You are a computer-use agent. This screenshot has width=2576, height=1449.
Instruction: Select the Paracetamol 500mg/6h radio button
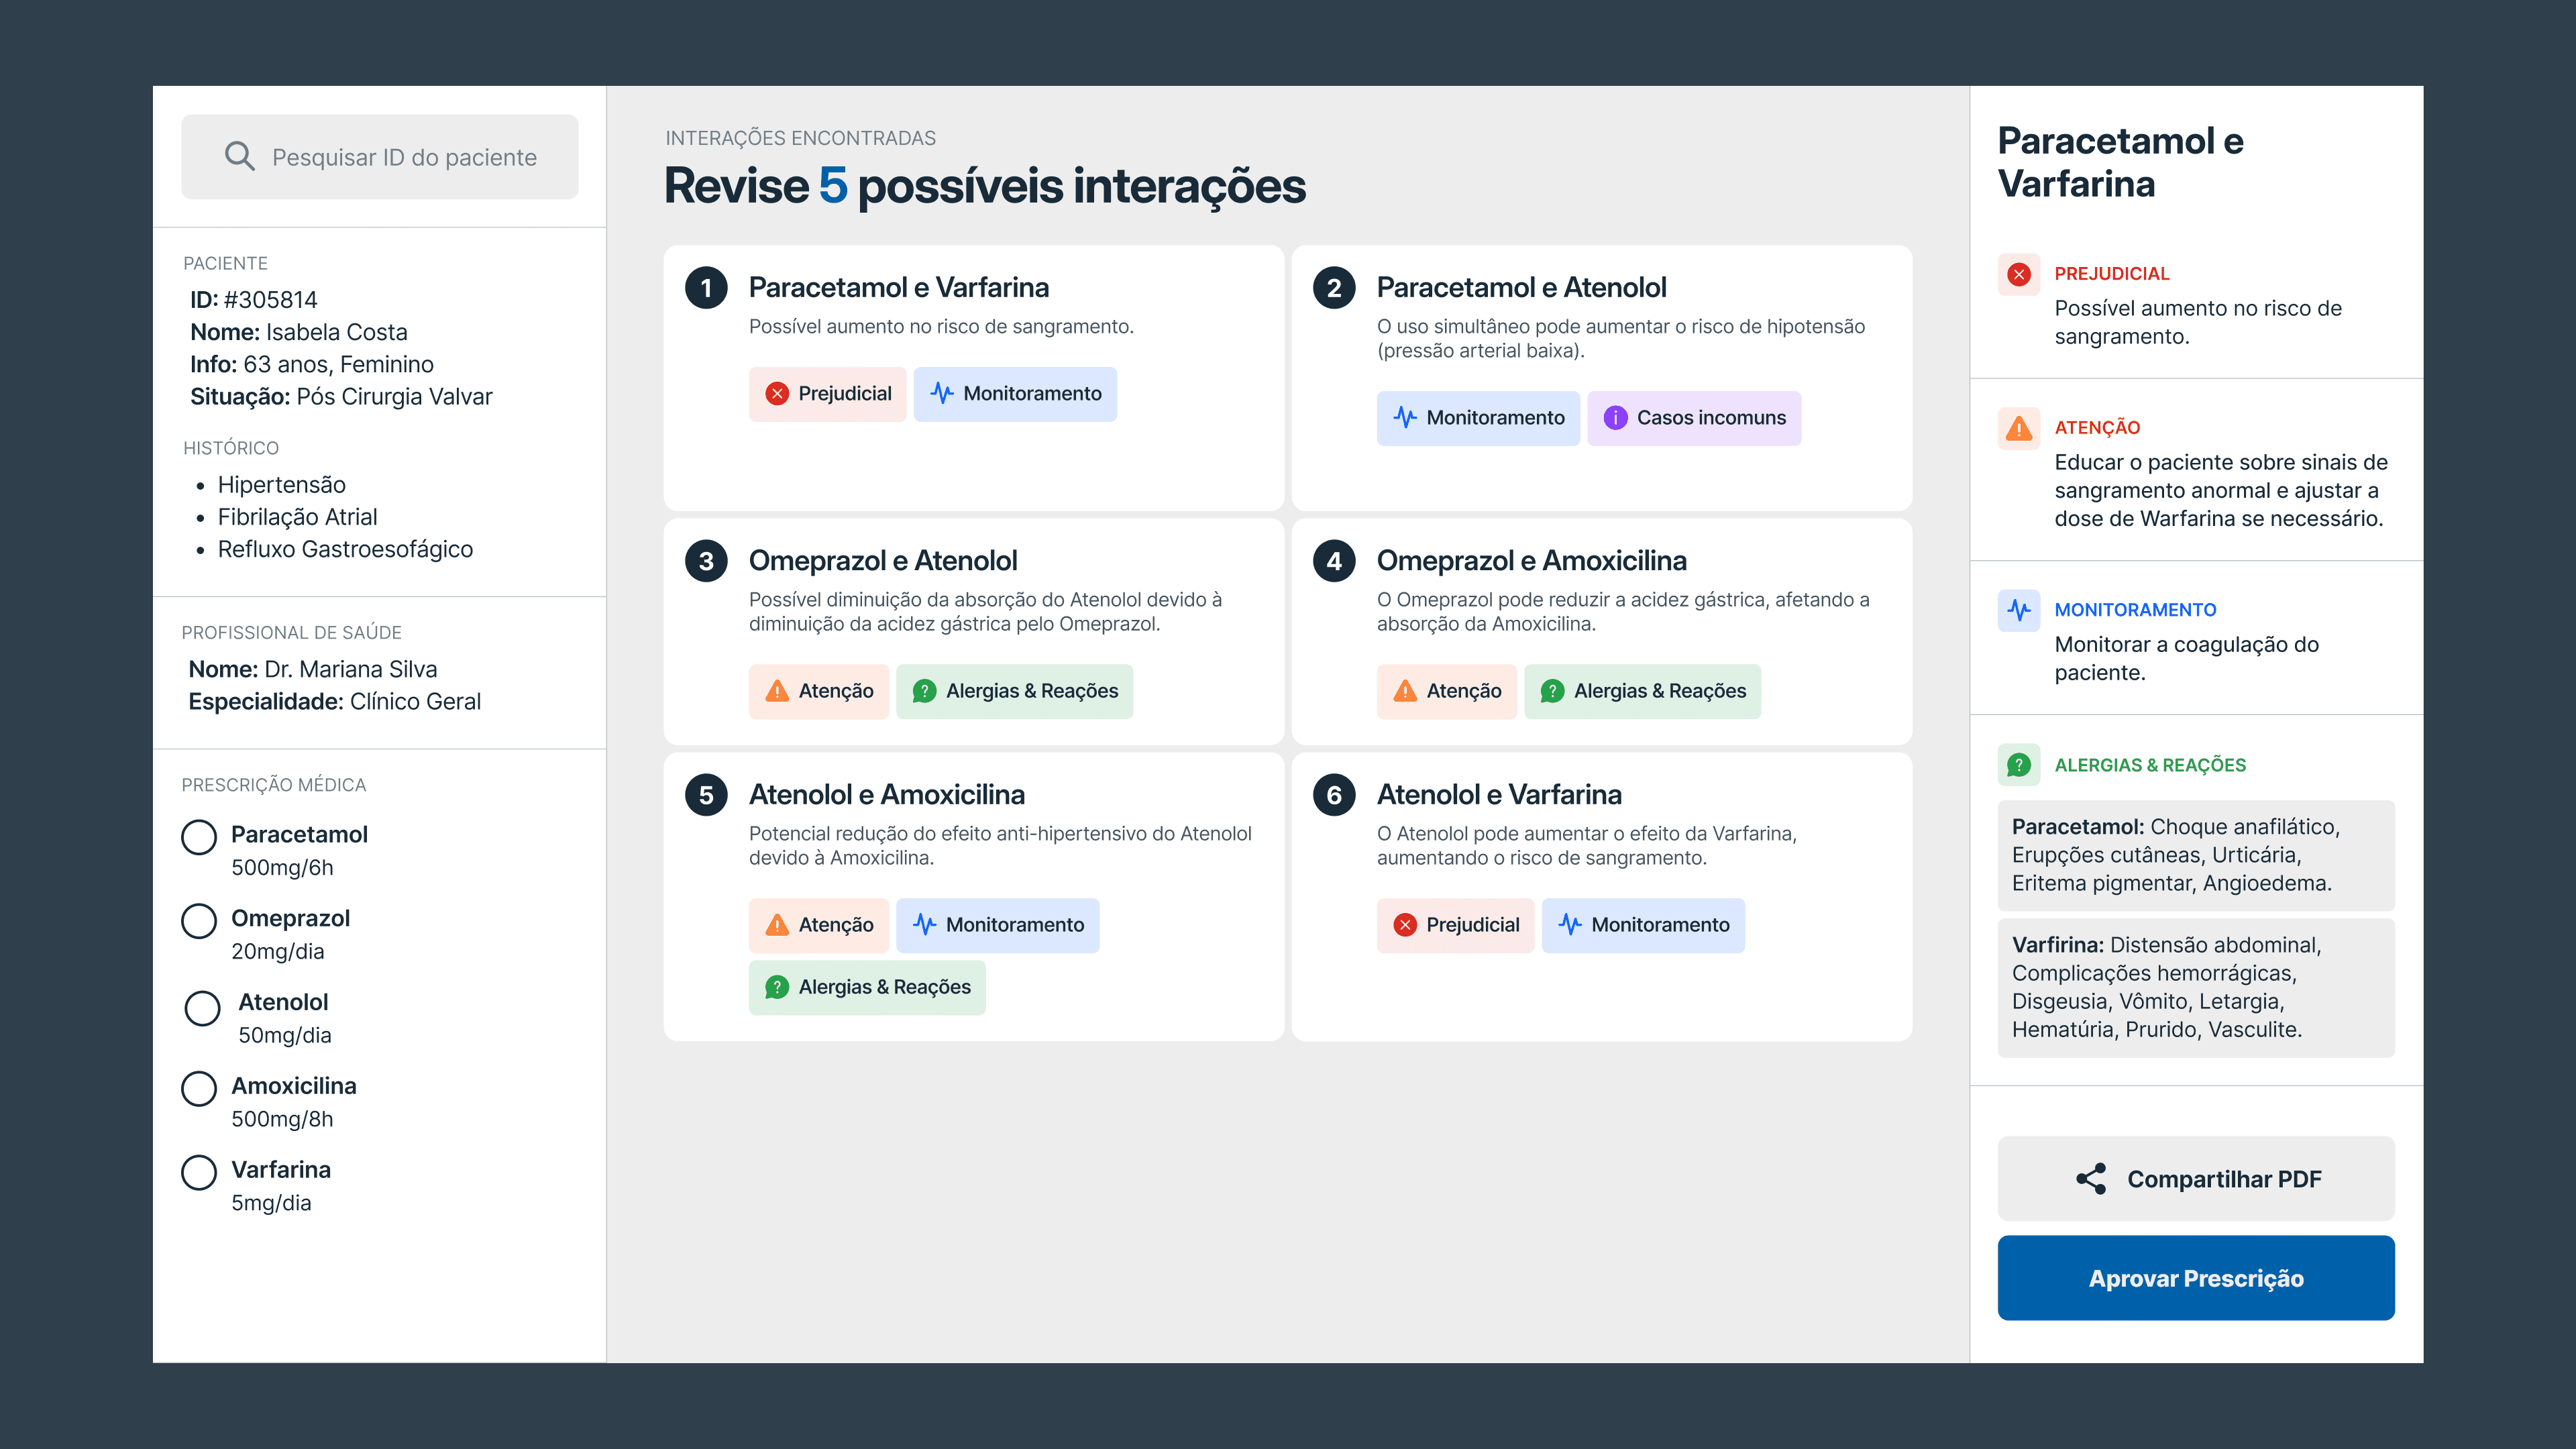pyautogui.click(x=199, y=837)
